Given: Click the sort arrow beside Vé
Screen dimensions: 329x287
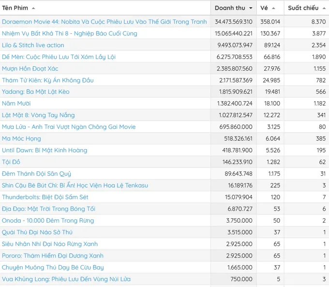Looking at the screenshot, I should pyautogui.click(x=273, y=8).
